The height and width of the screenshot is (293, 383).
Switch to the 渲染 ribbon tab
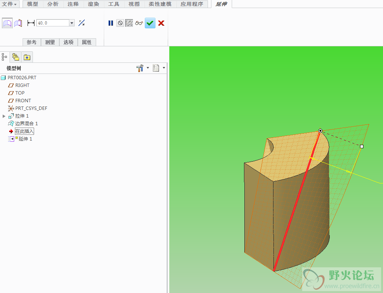point(93,4)
